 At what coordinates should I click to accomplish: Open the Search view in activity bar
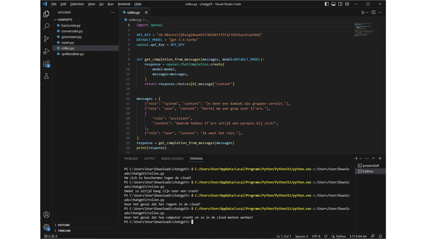click(x=46, y=26)
